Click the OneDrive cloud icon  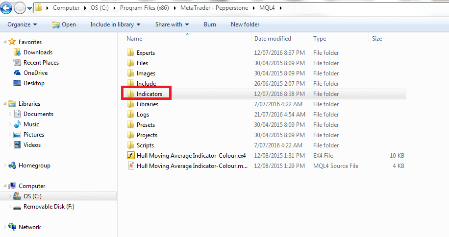pos(17,73)
